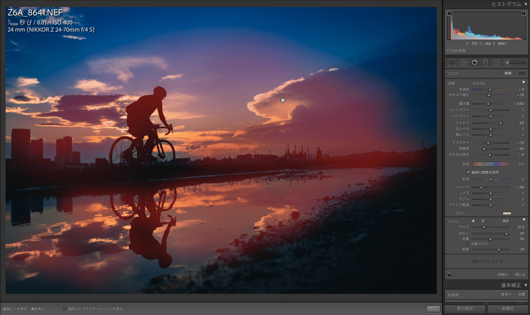Click the adjustment brush edit pin on cloud
Viewport: 530px width, 315px height.
[x=283, y=100]
